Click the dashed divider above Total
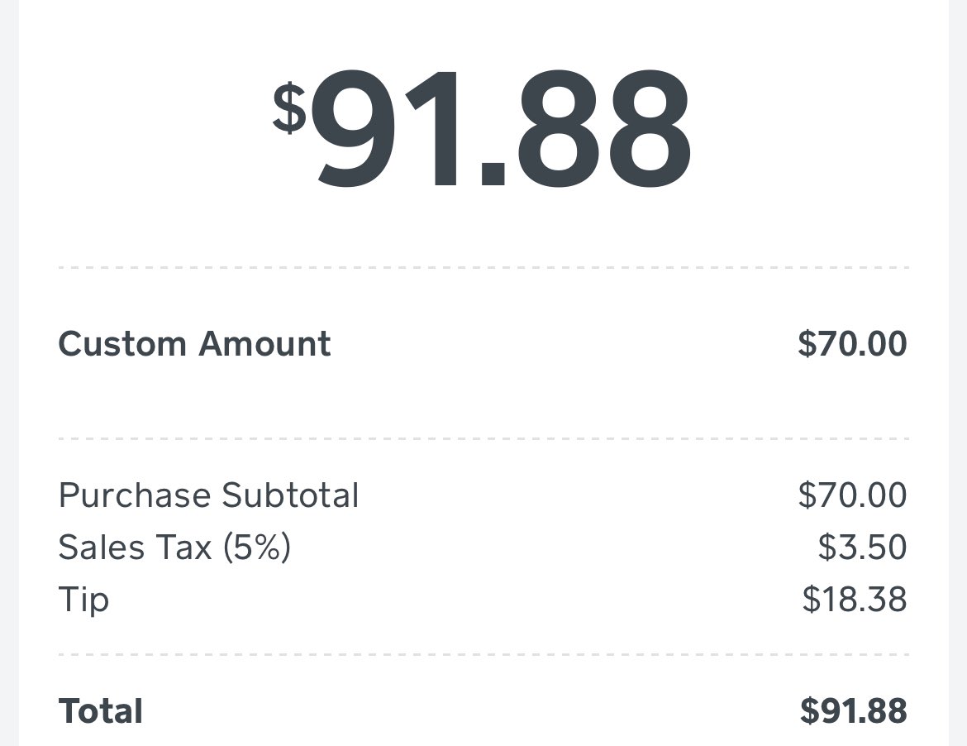 point(483,654)
